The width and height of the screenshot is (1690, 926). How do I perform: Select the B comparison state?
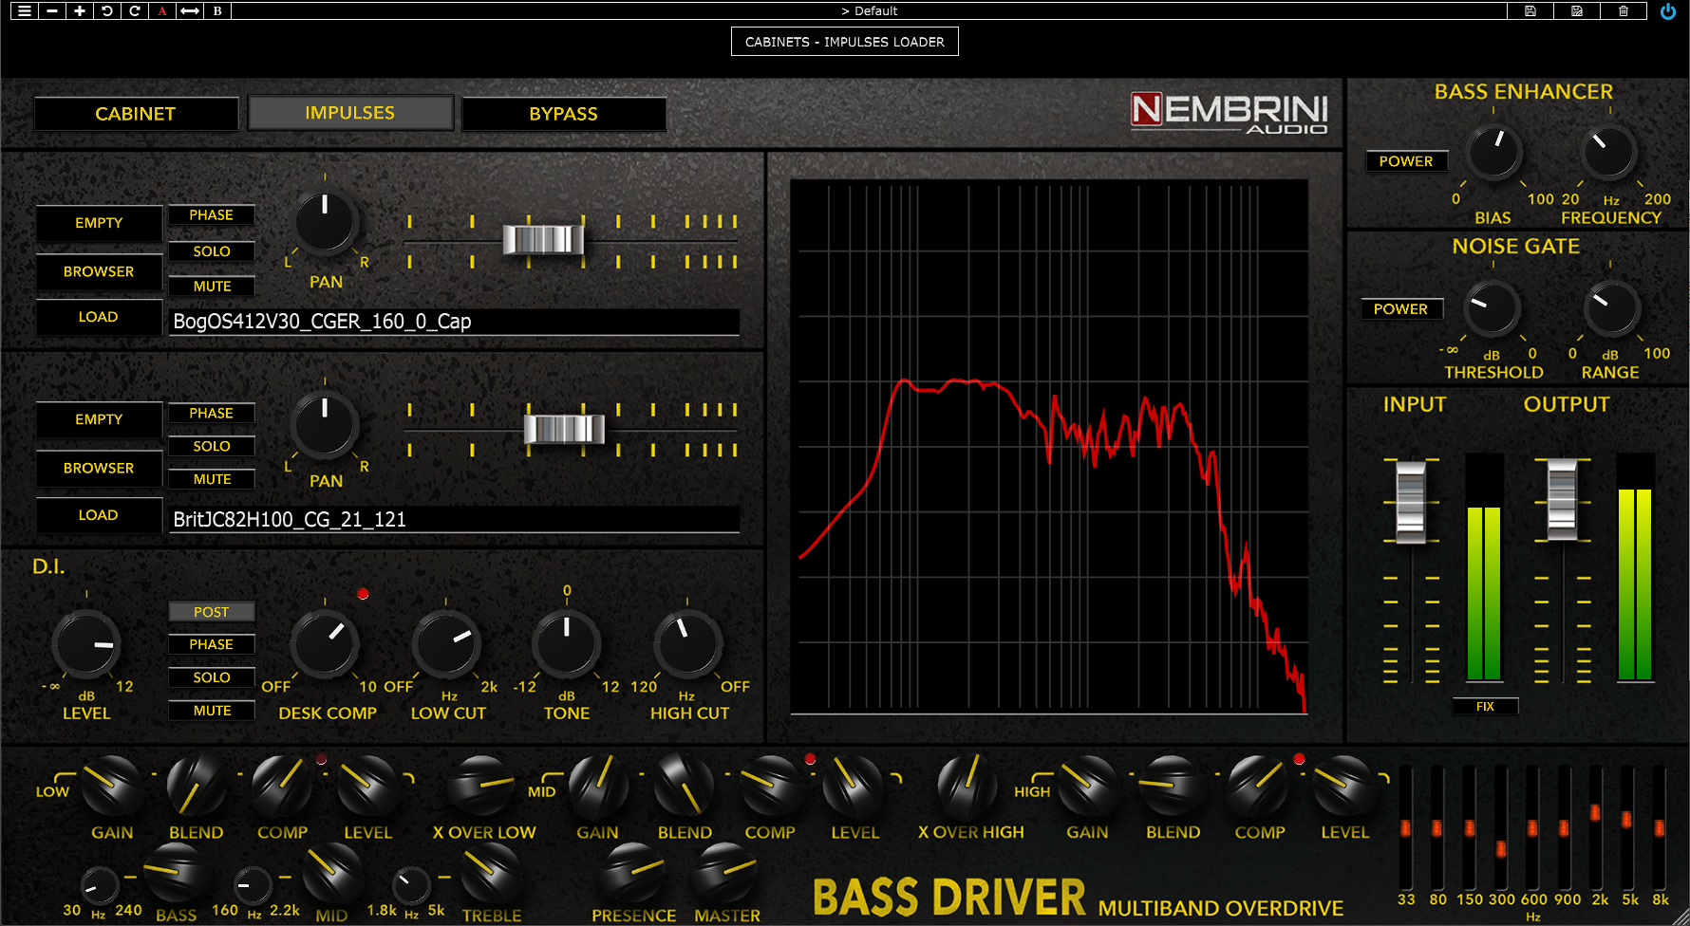tap(217, 11)
